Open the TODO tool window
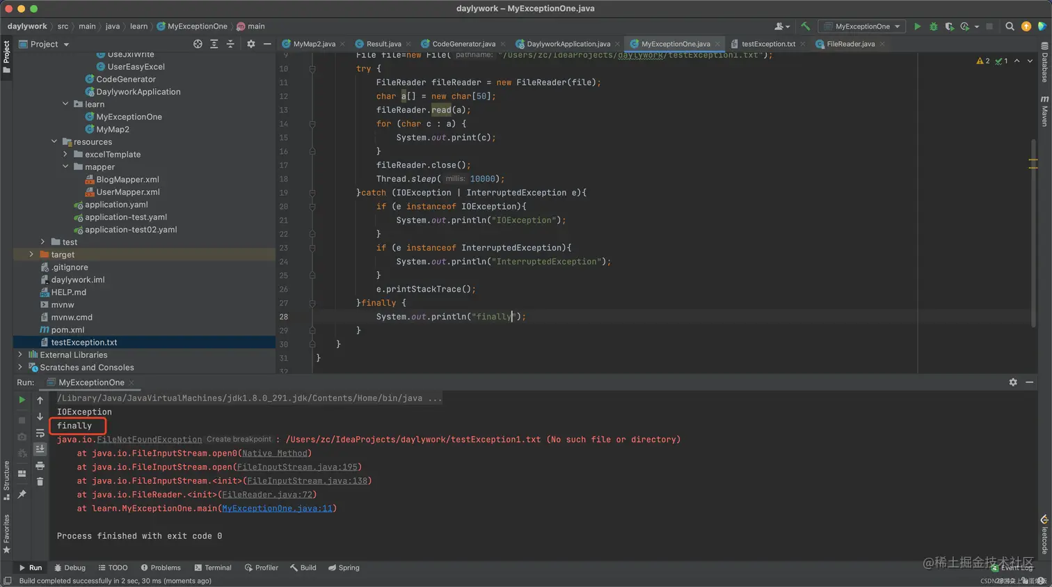Viewport: 1052px width, 587px height. click(113, 568)
